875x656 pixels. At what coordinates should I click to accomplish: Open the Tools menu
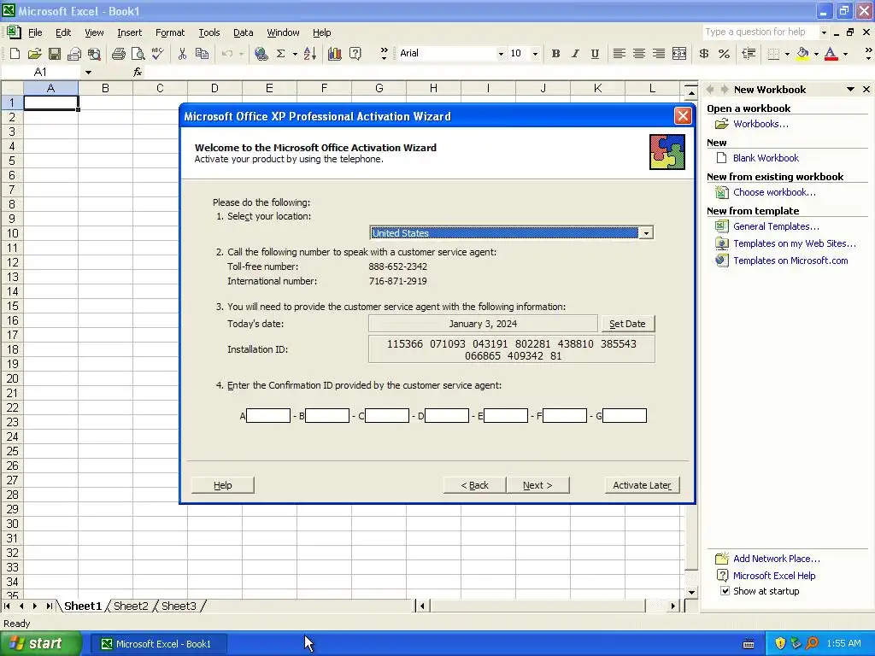click(209, 32)
